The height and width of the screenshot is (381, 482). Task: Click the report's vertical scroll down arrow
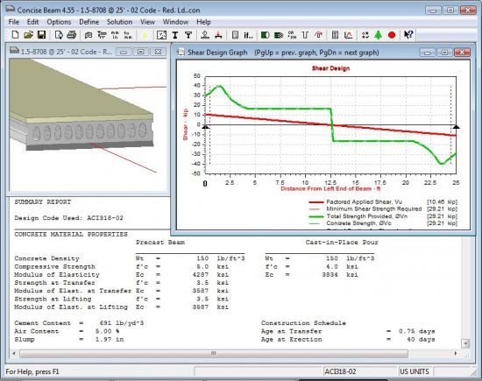pos(465,343)
